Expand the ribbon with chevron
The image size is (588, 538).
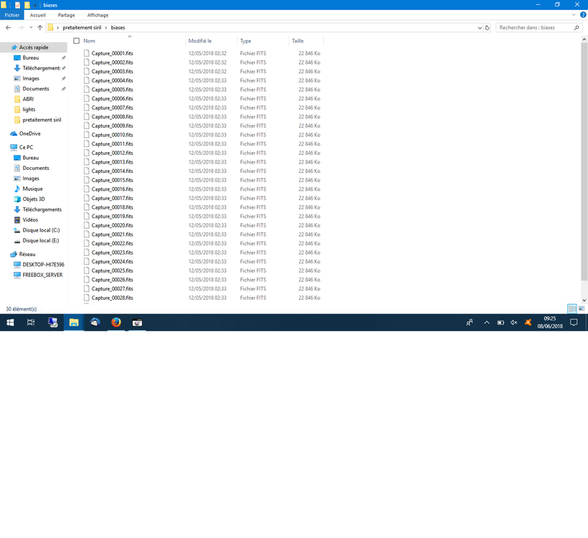pyautogui.click(x=574, y=15)
